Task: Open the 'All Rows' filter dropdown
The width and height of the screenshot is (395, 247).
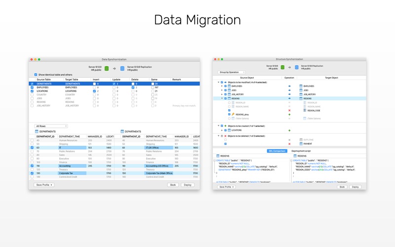Action: pos(51,126)
